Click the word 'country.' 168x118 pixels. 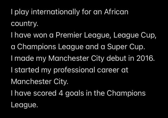(24, 24)
